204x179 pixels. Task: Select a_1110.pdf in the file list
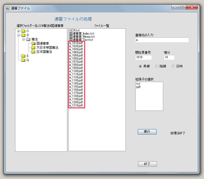(x=76, y=74)
